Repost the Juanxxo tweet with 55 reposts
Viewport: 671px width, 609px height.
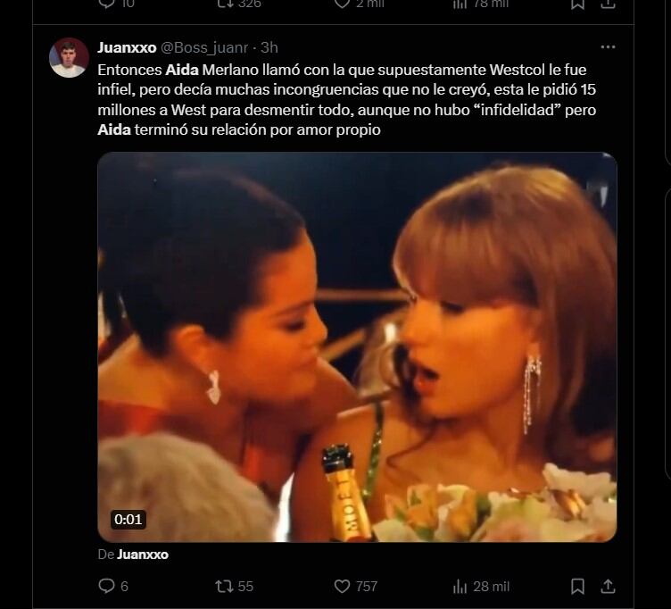pyautogui.click(x=225, y=586)
